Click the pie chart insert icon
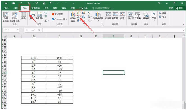This screenshot has height=110, width=186. point(78,20)
